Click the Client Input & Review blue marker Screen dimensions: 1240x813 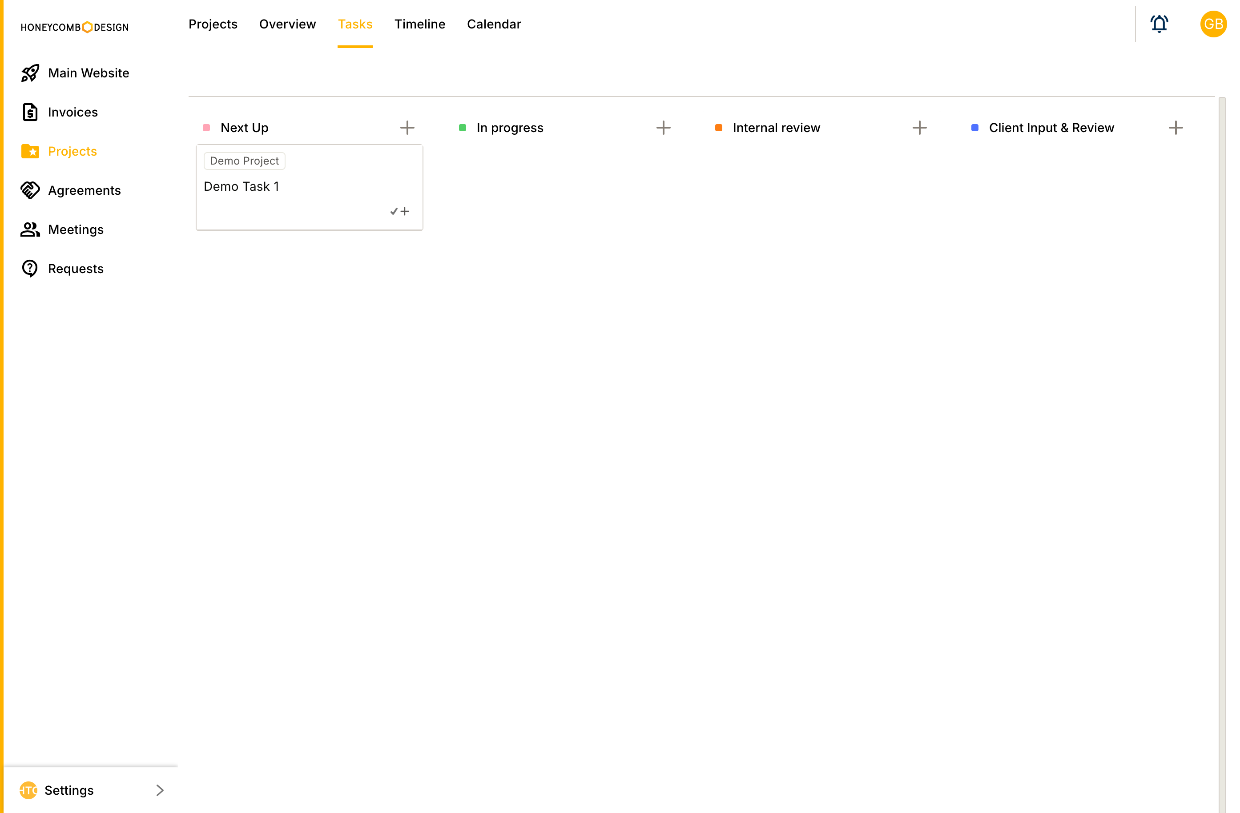tap(975, 128)
